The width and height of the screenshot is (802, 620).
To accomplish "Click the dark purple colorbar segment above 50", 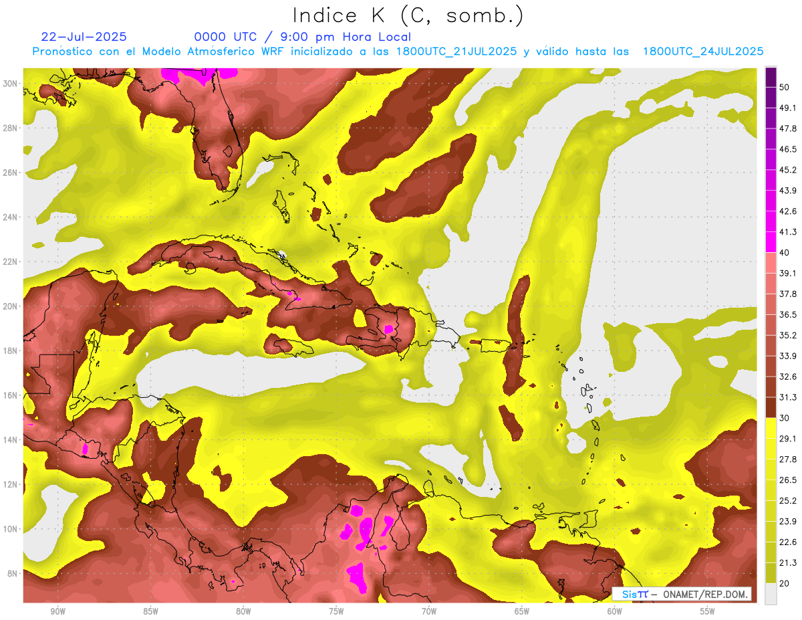I will (771, 77).
